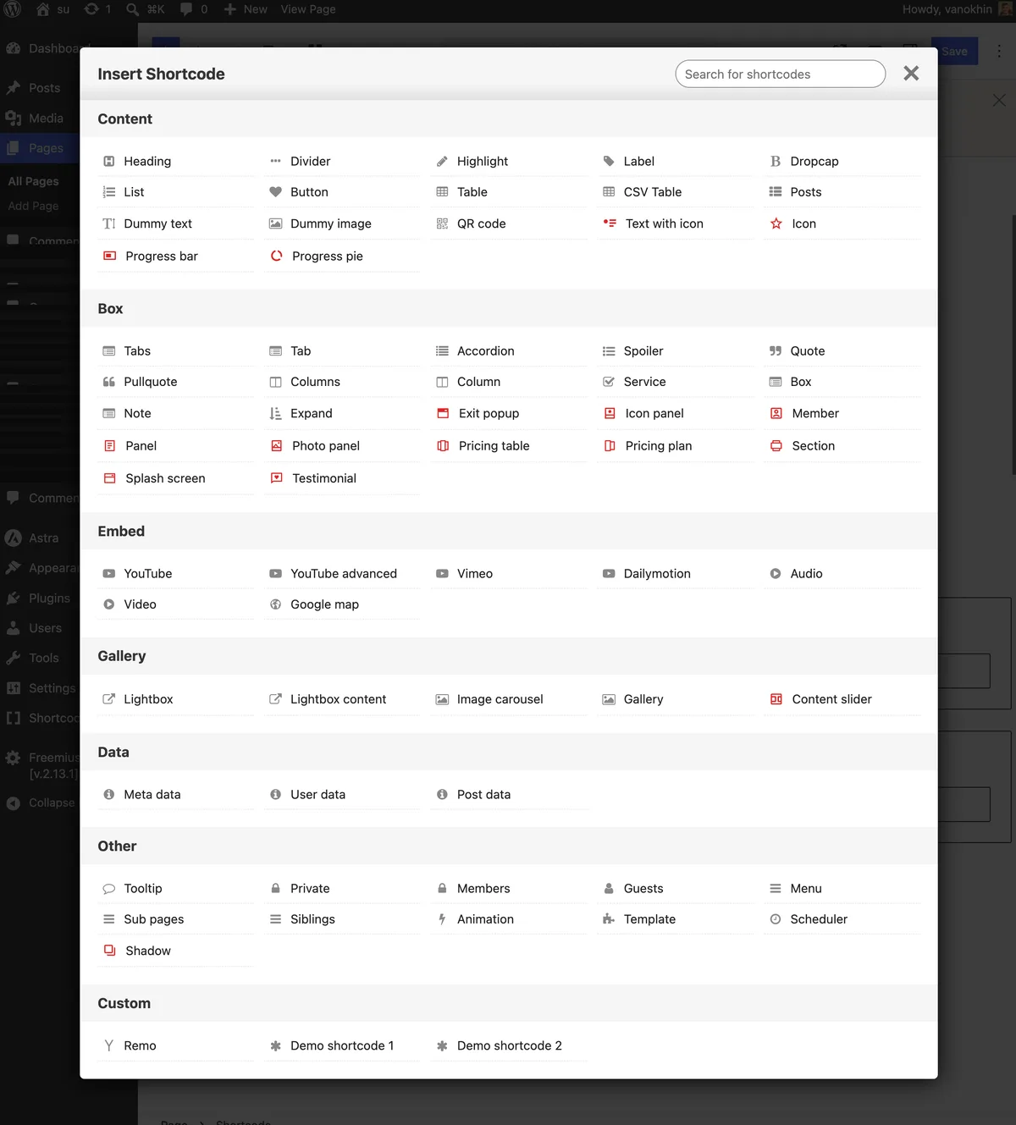Viewport: 1016px width, 1125px height.
Task: Select the Image carousel shortcode
Action: (509, 699)
